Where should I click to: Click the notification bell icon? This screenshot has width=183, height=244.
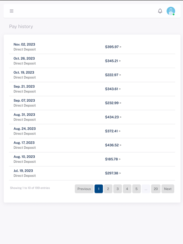[160, 11]
